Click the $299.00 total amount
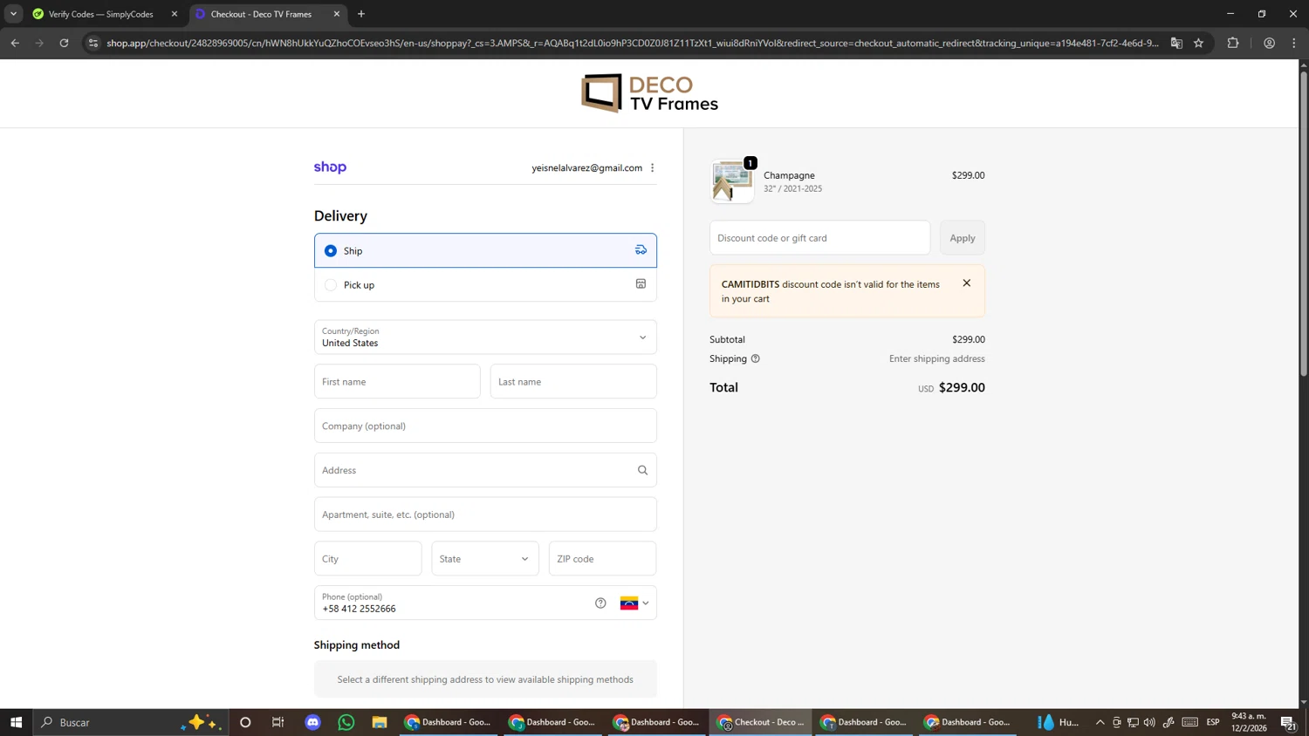 pos(962,388)
